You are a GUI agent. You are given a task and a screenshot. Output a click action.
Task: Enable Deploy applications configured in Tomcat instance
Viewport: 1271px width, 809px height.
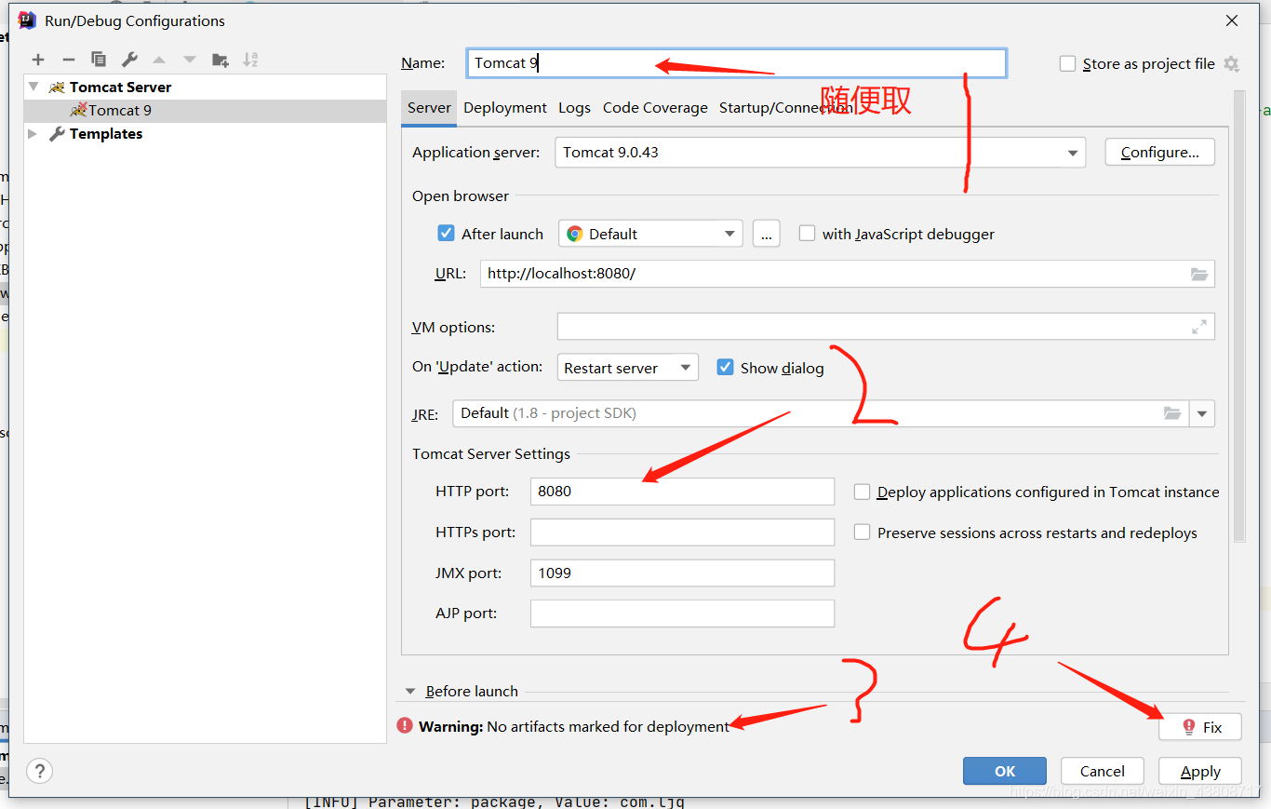click(862, 492)
